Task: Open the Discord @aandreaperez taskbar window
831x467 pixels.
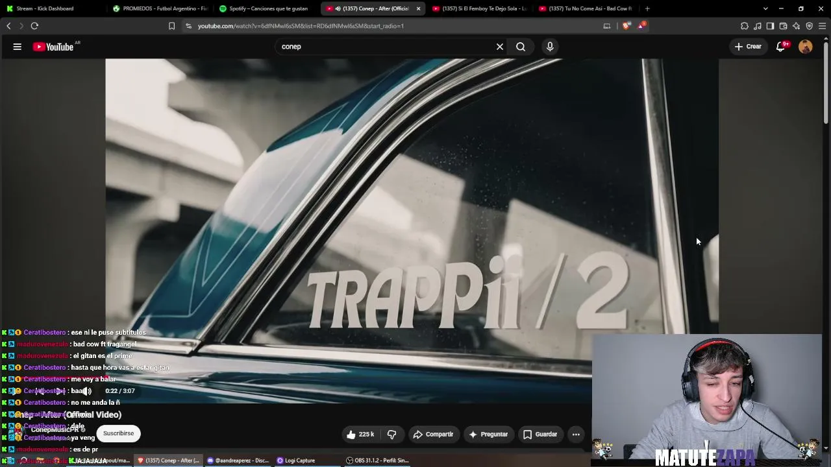Action: pos(238,461)
